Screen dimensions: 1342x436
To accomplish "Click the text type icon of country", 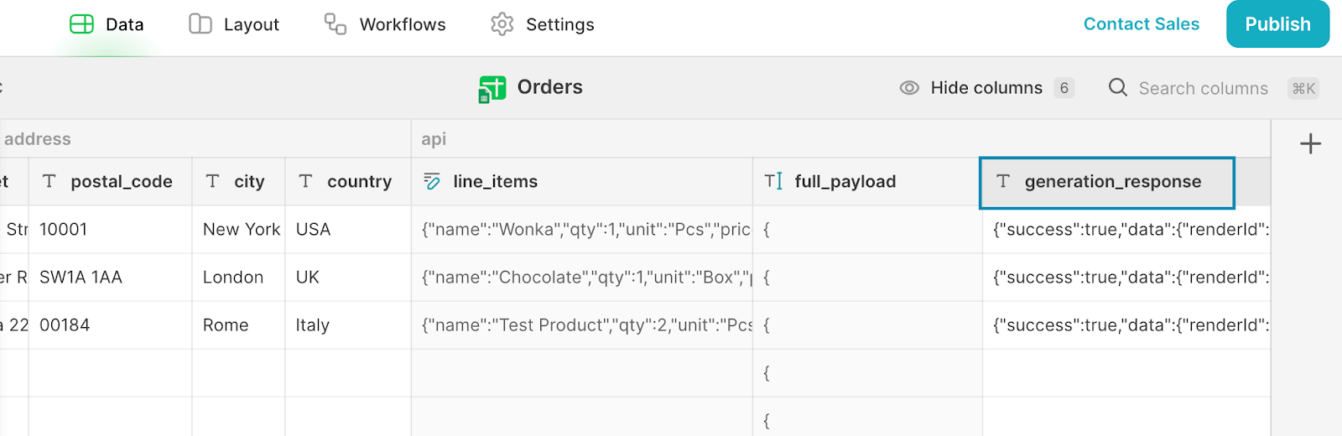I will [306, 181].
